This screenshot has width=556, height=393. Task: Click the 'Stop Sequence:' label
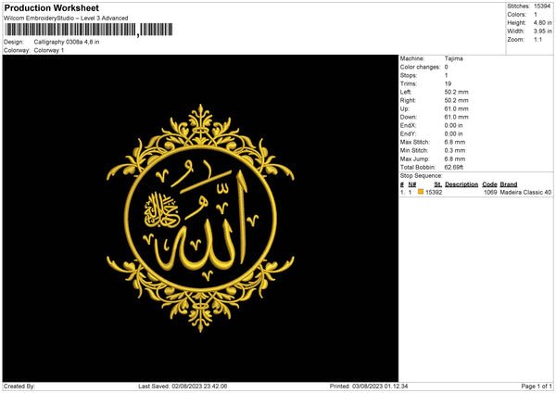[x=422, y=176]
